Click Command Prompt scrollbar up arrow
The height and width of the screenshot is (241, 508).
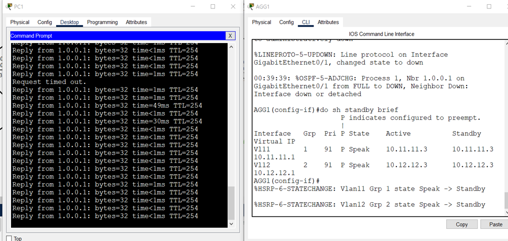[231, 47]
